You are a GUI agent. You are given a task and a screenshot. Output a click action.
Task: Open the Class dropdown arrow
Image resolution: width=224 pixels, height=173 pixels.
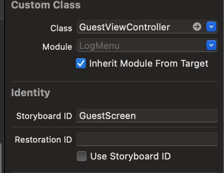coord(211,27)
